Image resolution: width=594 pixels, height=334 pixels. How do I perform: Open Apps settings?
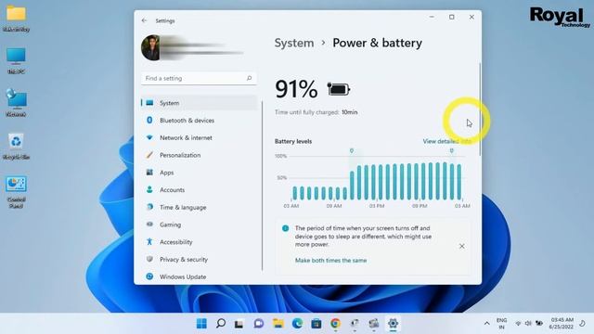[x=200, y=173]
